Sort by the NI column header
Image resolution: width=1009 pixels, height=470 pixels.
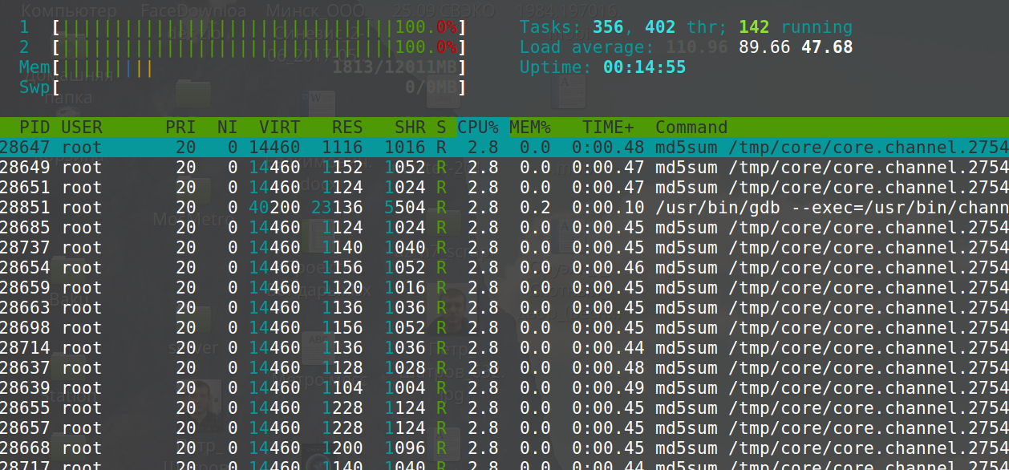pyautogui.click(x=227, y=127)
